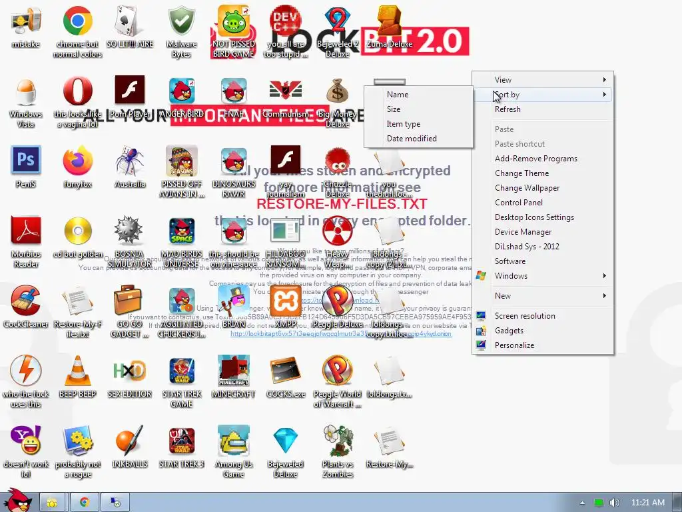Expand the New submenu
Screen dimensions: 682x512
pyautogui.click(x=543, y=295)
